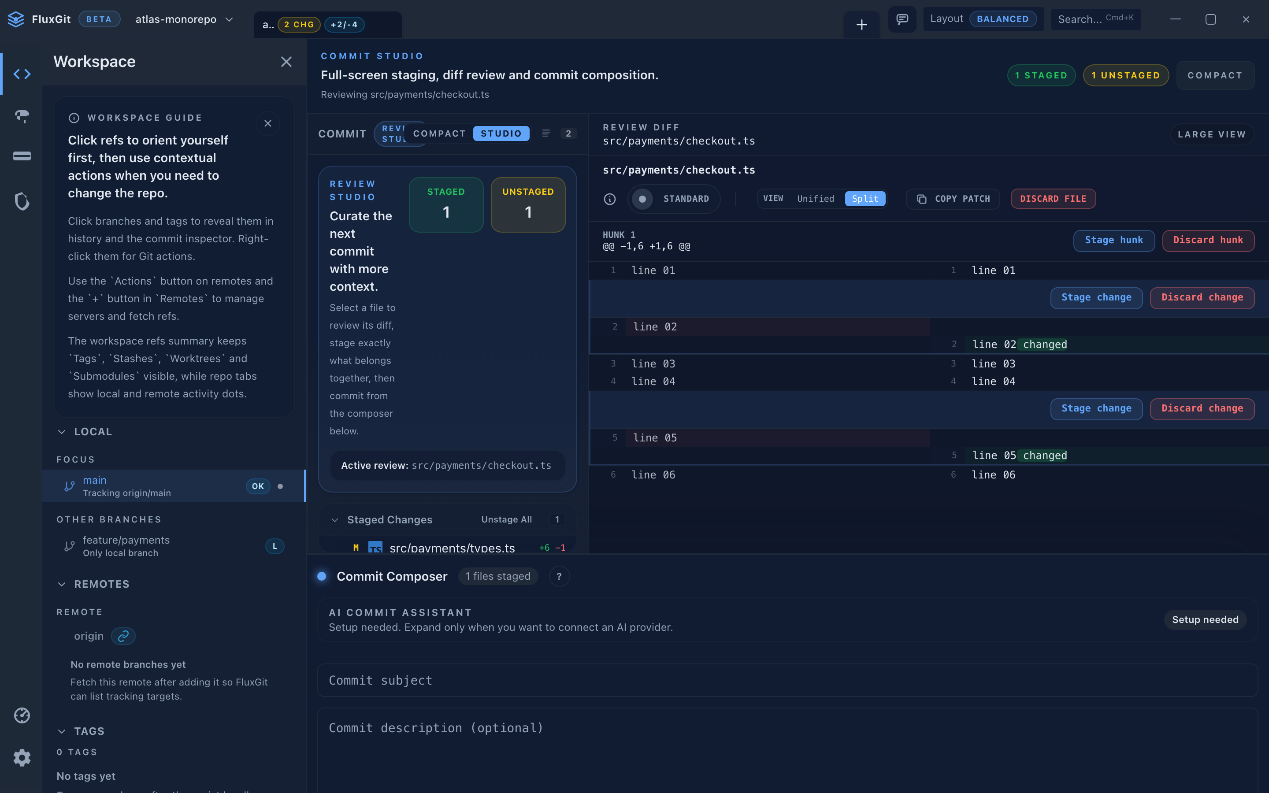The width and height of the screenshot is (1269, 793).
Task: Open the Commit Composer help question mark
Action: click(x=559, y=576)
